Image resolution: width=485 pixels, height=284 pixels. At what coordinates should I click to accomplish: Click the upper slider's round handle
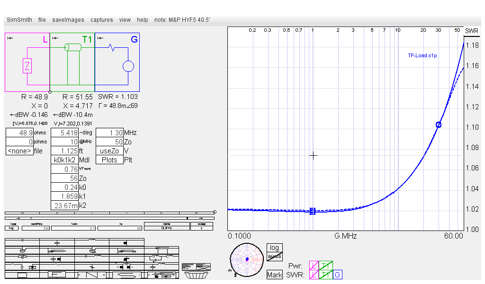[x=215, y=212]
